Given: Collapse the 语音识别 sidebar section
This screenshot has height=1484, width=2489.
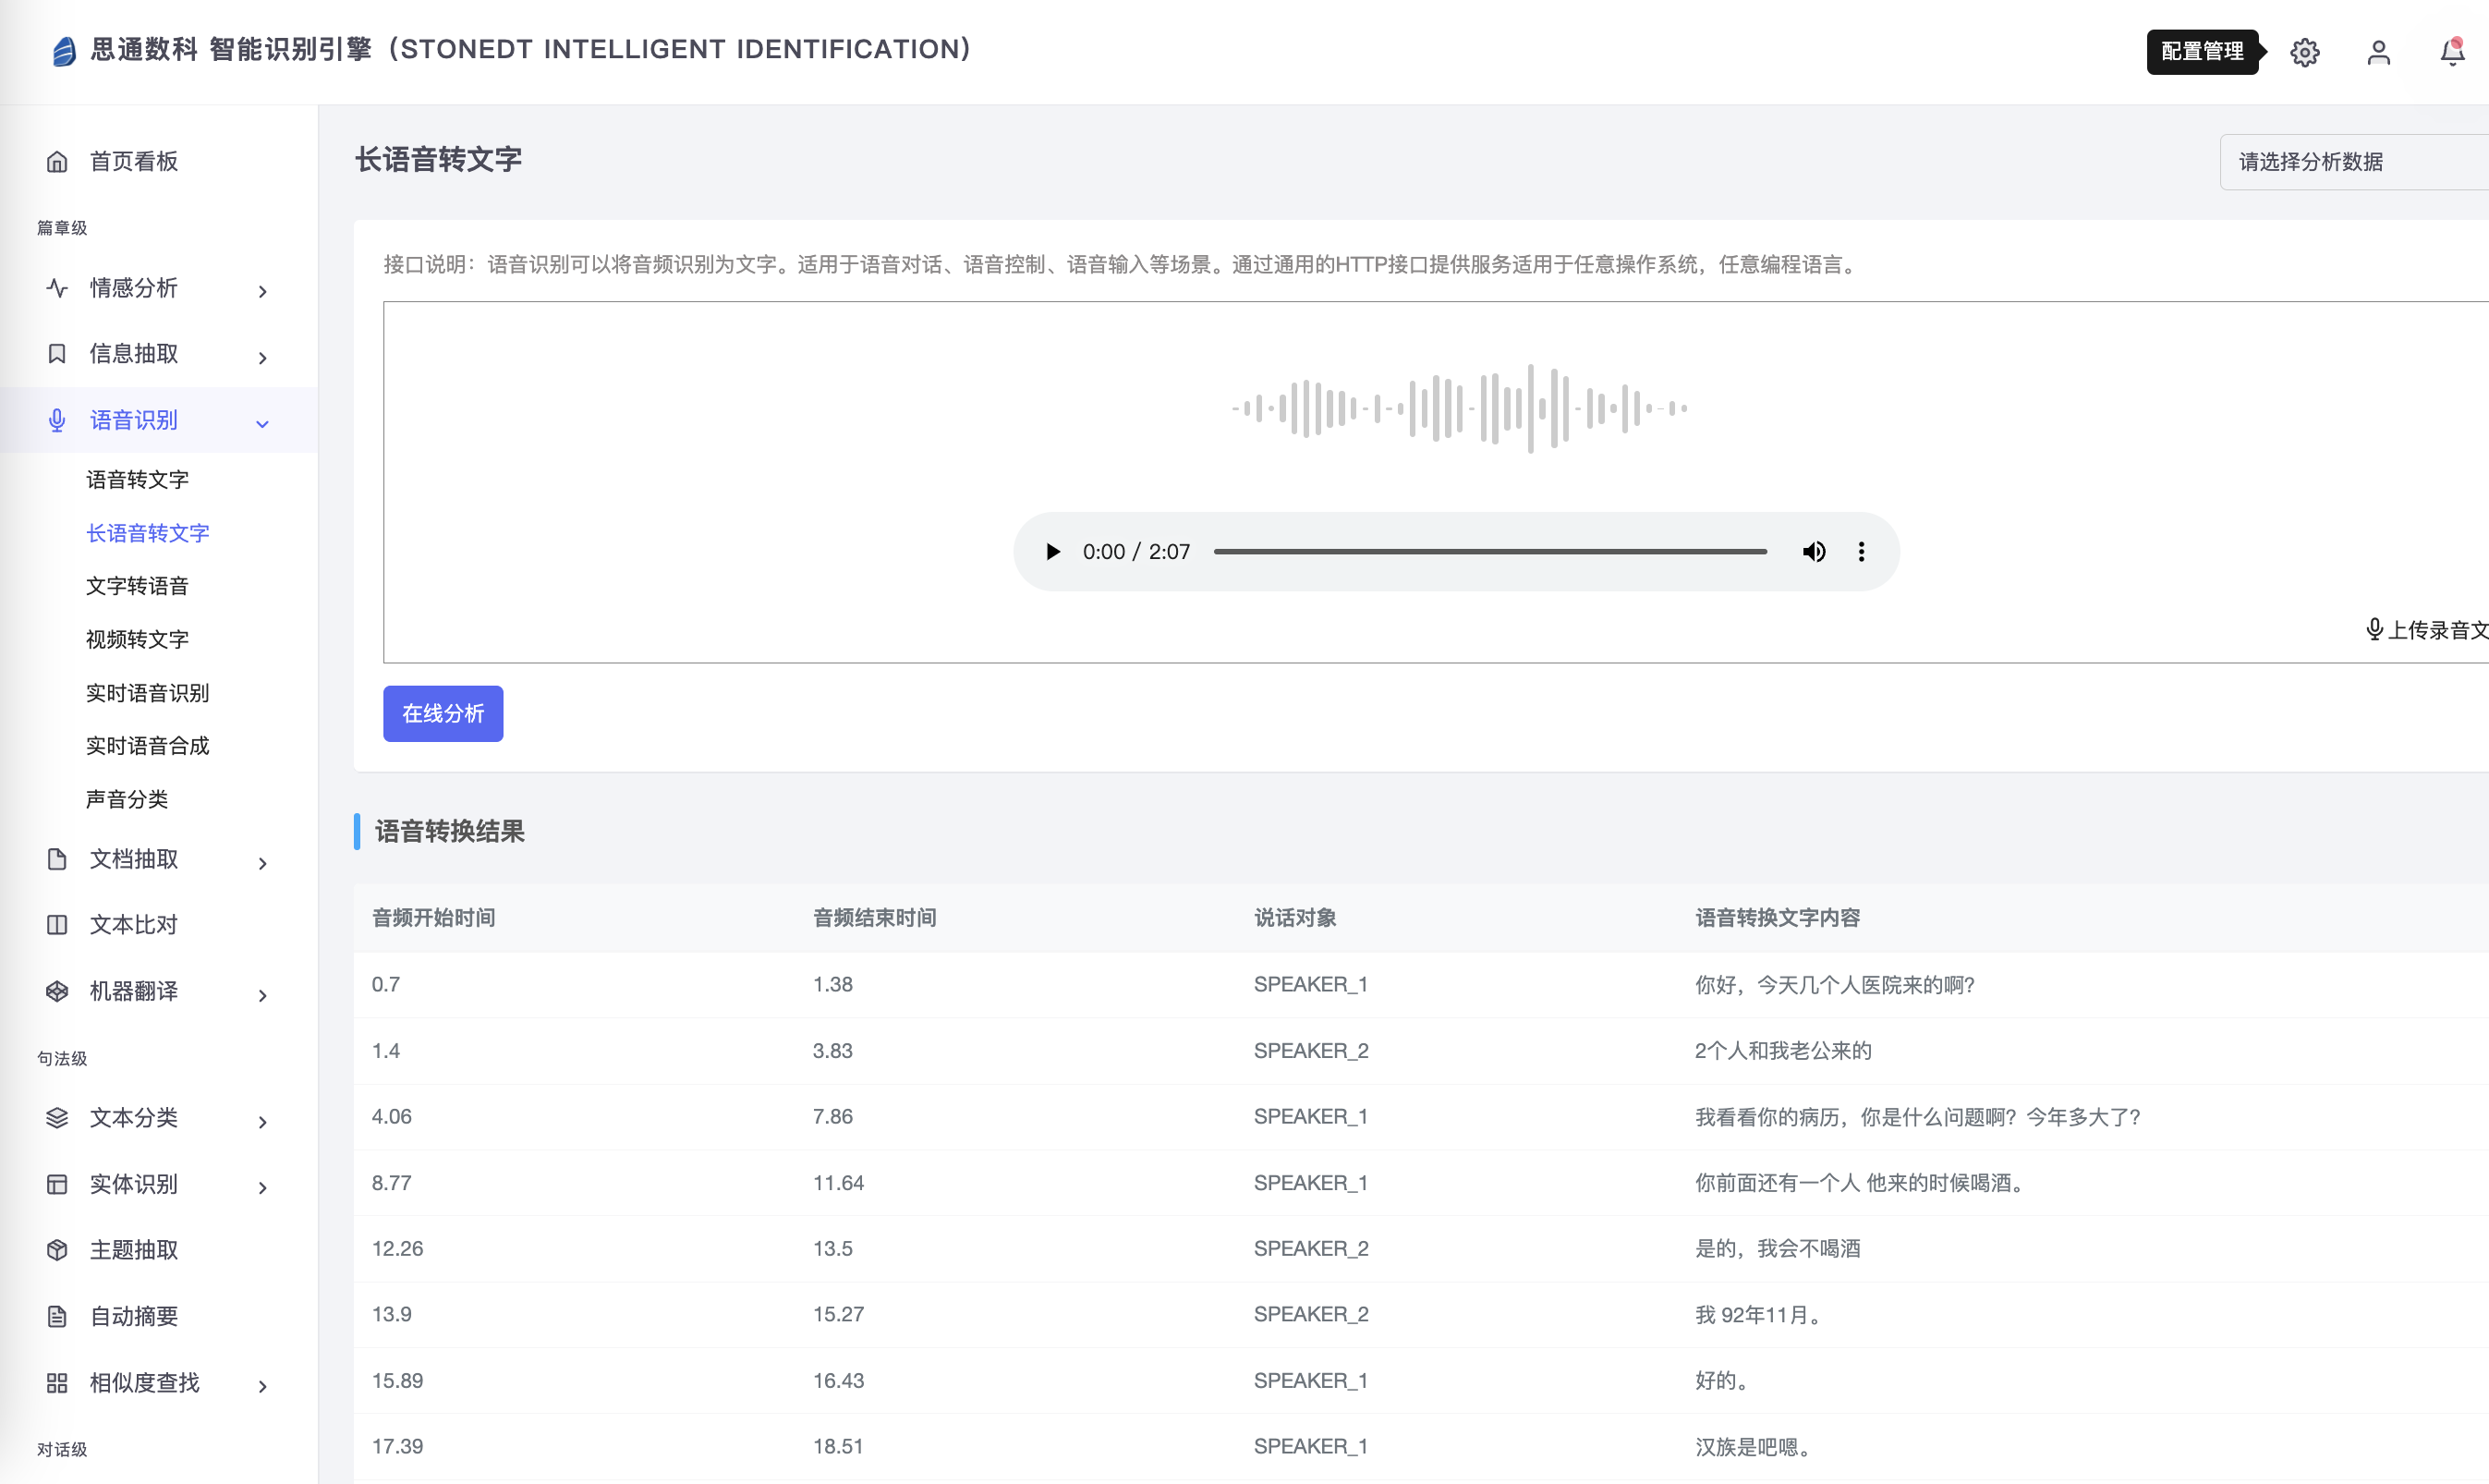Looking at the screenshot, I should pos(263,422).
